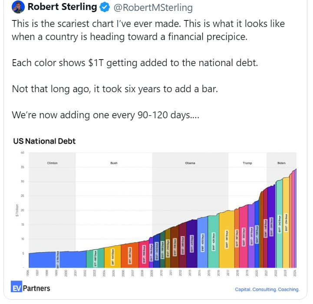This screenshot has width=313, height=304.
Task: Select the Bush era label
Action: click(114, 163)
